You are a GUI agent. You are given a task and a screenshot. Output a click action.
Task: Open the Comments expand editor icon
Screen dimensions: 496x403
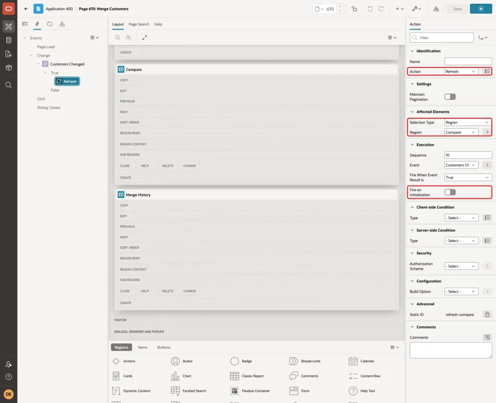487,337
